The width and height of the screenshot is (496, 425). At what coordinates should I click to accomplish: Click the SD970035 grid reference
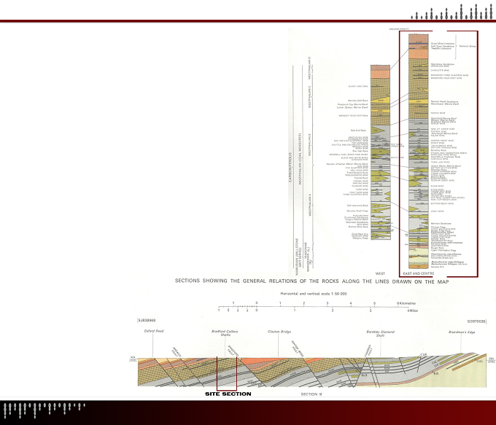tap(476, 321)
